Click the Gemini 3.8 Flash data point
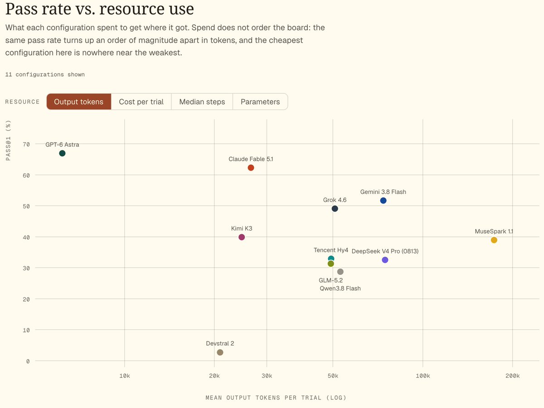The height and width of the screenshot is (408, 544). [383, 201]
